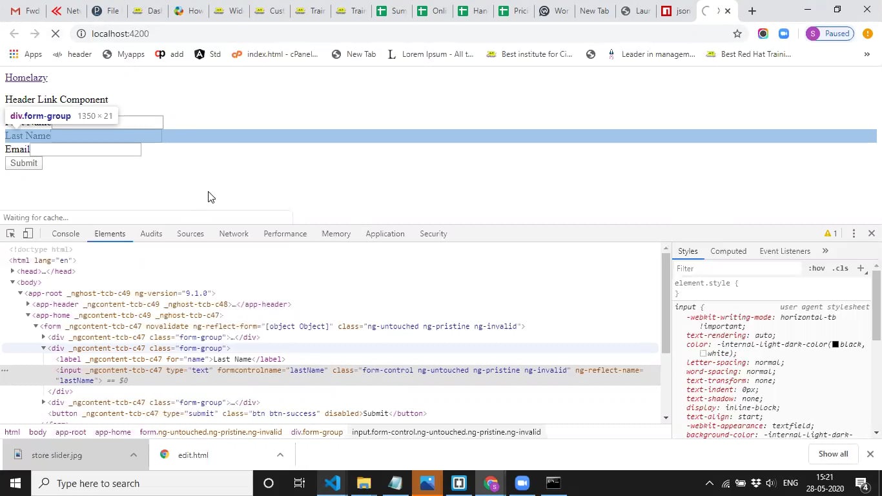Click the black color swatch in Styles
The image size is (882, 496).
836,344
